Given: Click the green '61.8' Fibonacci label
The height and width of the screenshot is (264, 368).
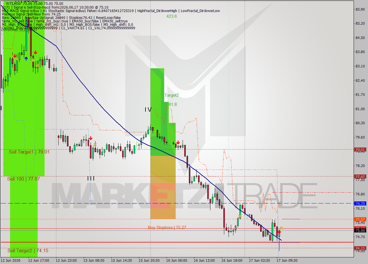Looking at the screenshot, I should [x=172, y=104].
